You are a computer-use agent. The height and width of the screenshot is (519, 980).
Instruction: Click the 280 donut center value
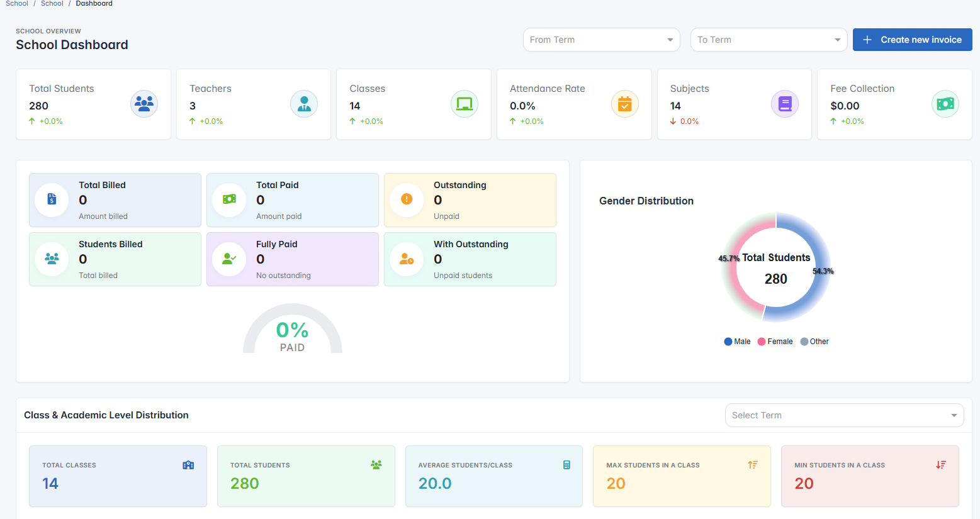(x=776, y=279)
